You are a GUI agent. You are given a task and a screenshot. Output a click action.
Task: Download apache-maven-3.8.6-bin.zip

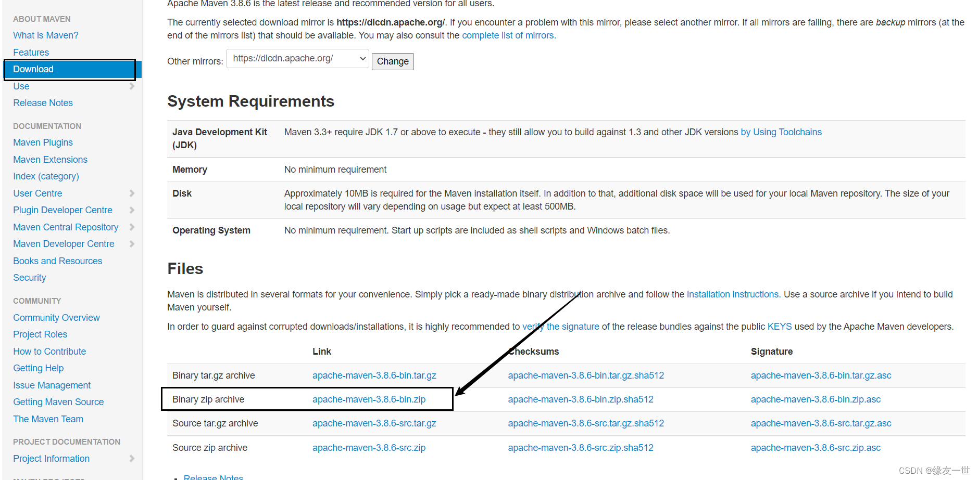pyautogui.click(x=369, y=399)
